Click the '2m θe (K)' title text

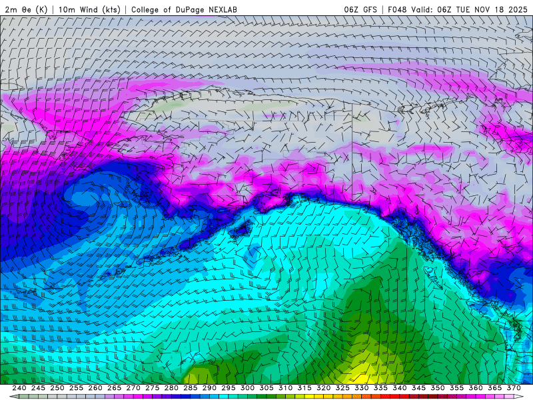click(x=26, y=9)
